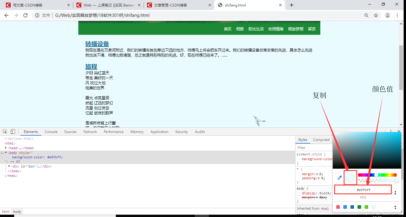This screenshot has width=406, height=217.
Task: Close the 文章管理-CSDN博客 tab
Action: (210, 5)
